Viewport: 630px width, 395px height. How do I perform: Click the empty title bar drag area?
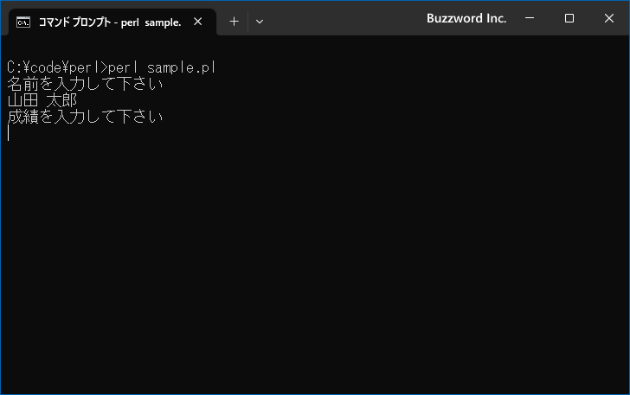tap(345, 18)
